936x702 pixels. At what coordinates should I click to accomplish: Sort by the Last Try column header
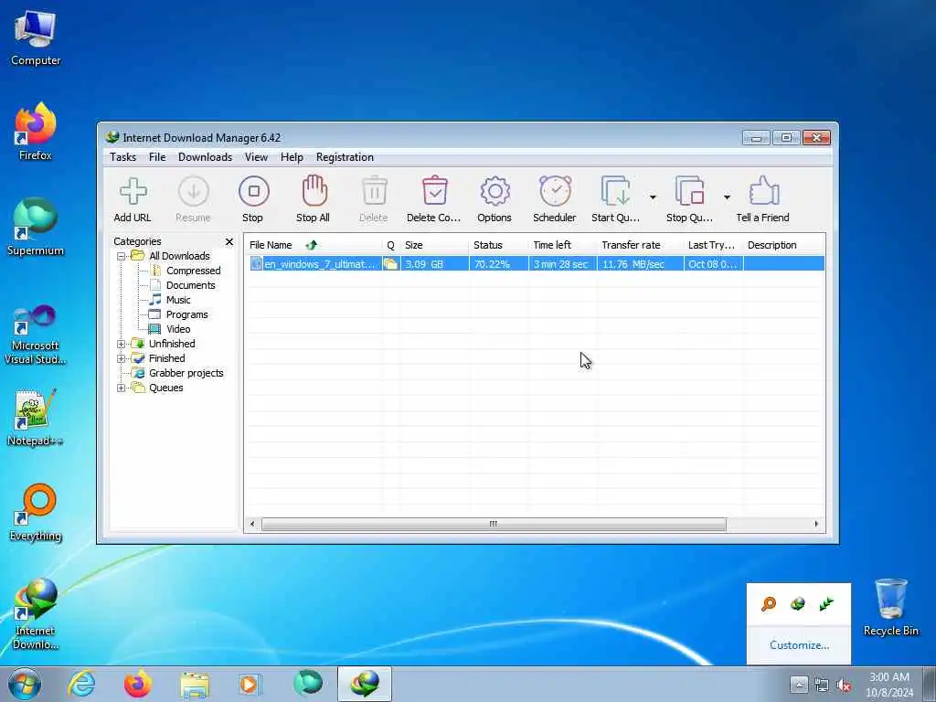point(713,245)
